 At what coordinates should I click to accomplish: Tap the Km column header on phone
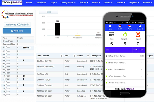[x=141, y=50]
